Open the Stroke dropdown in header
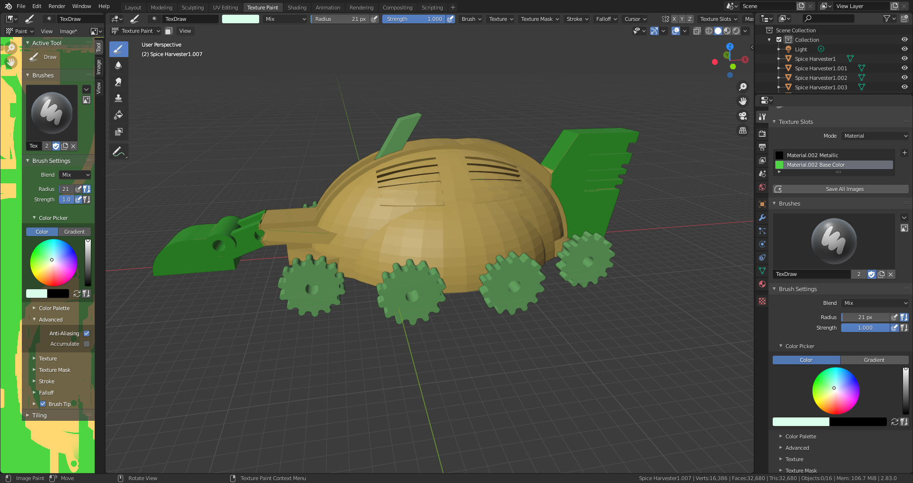The image size is (913, 483). pyautogui.click(x=577, y=19)
